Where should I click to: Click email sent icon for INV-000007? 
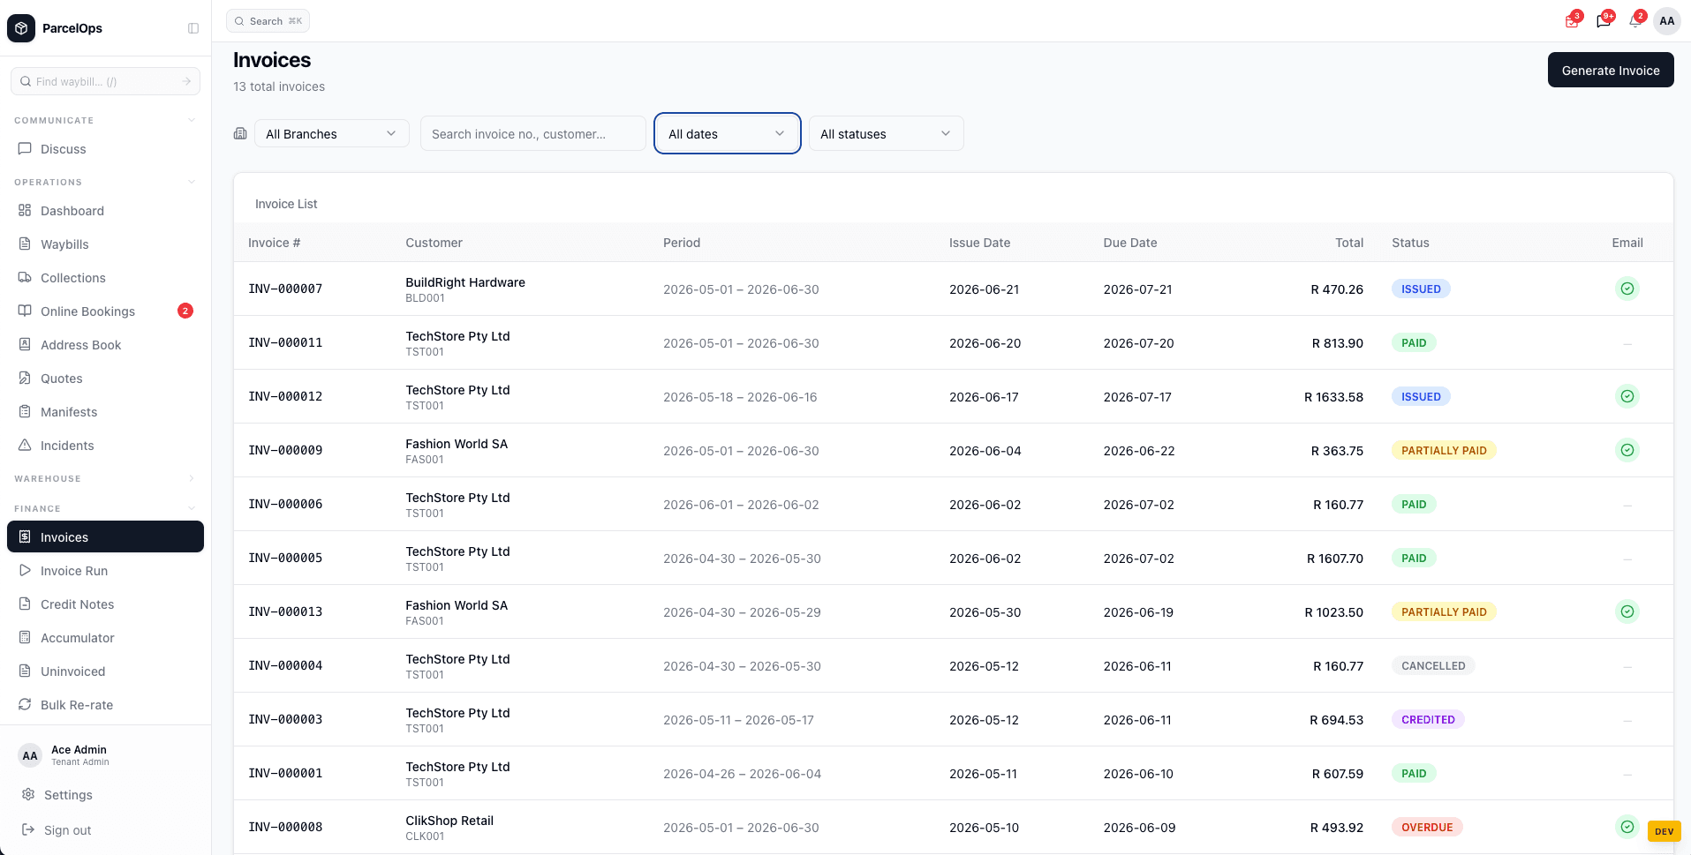pyautogui.click(x=1627, y=289)
